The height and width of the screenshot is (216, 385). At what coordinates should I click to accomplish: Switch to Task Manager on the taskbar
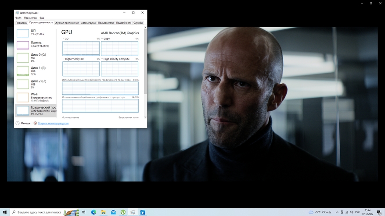(133, 212)
